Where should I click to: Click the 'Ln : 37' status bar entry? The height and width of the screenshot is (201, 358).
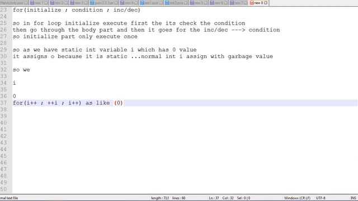click(214, 198)
